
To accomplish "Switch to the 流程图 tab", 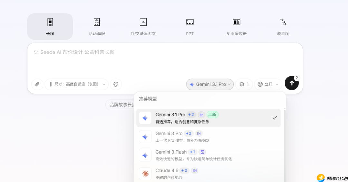I will point(283,27).
